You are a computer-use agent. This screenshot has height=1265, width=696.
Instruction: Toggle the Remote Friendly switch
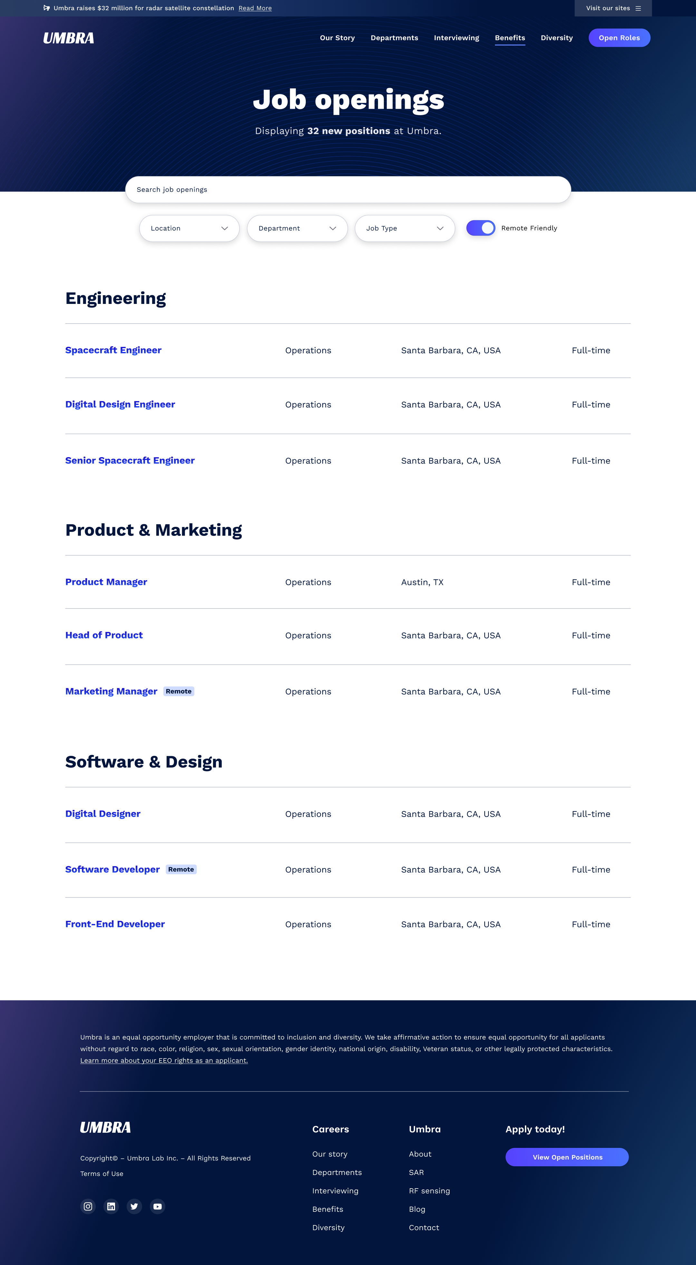click(480, 228)
